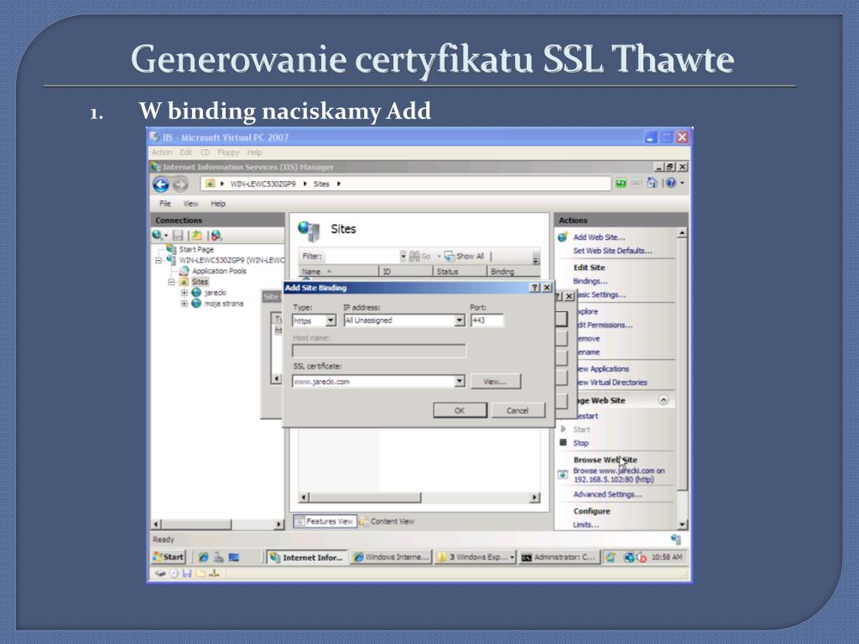The image size is (859, 644).
Task: Confirm the binding with OK
Action: (x=460, y=410)
